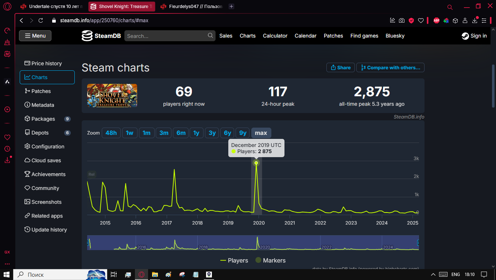The height and width of the screenshot is (280, 496).
Task: Open Find games in the navigation bar
Action: pos(364,36)
